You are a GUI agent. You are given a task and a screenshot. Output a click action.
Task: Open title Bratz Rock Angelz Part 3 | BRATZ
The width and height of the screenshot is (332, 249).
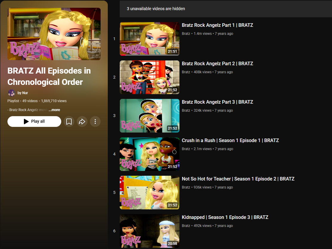click(x=217, y=102)
